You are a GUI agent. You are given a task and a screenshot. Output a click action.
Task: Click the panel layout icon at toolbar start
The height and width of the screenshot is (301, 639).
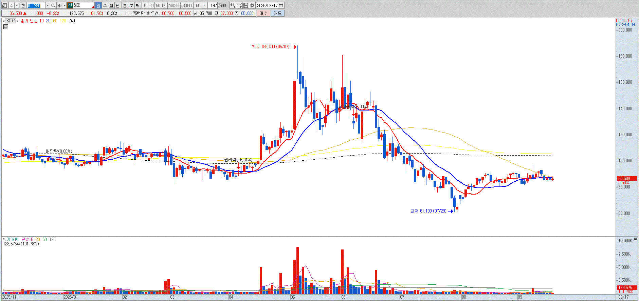tap(5, 5)
